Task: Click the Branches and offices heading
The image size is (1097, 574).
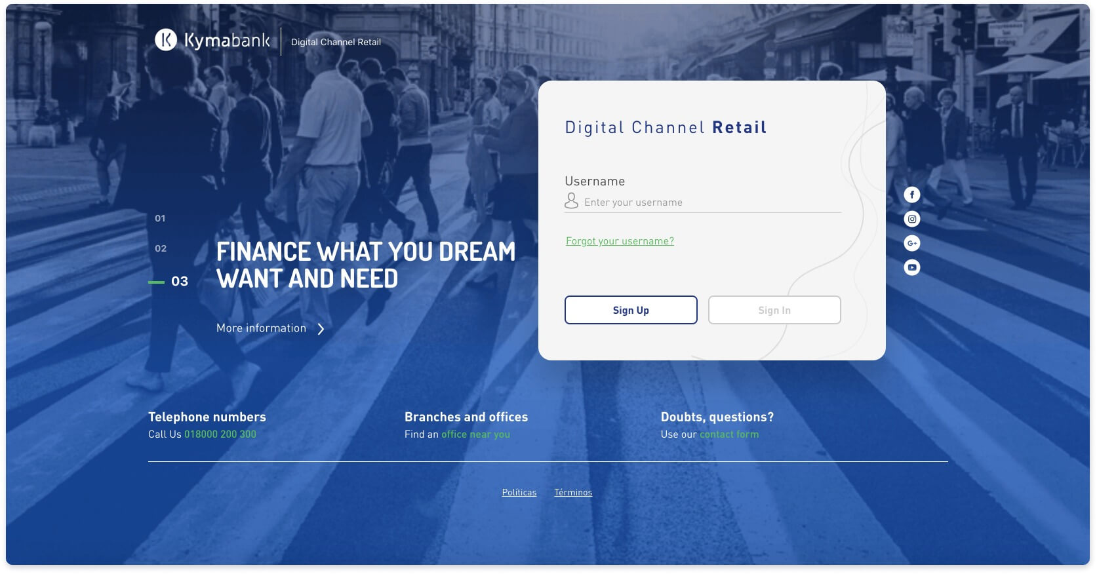Action: 466,417
